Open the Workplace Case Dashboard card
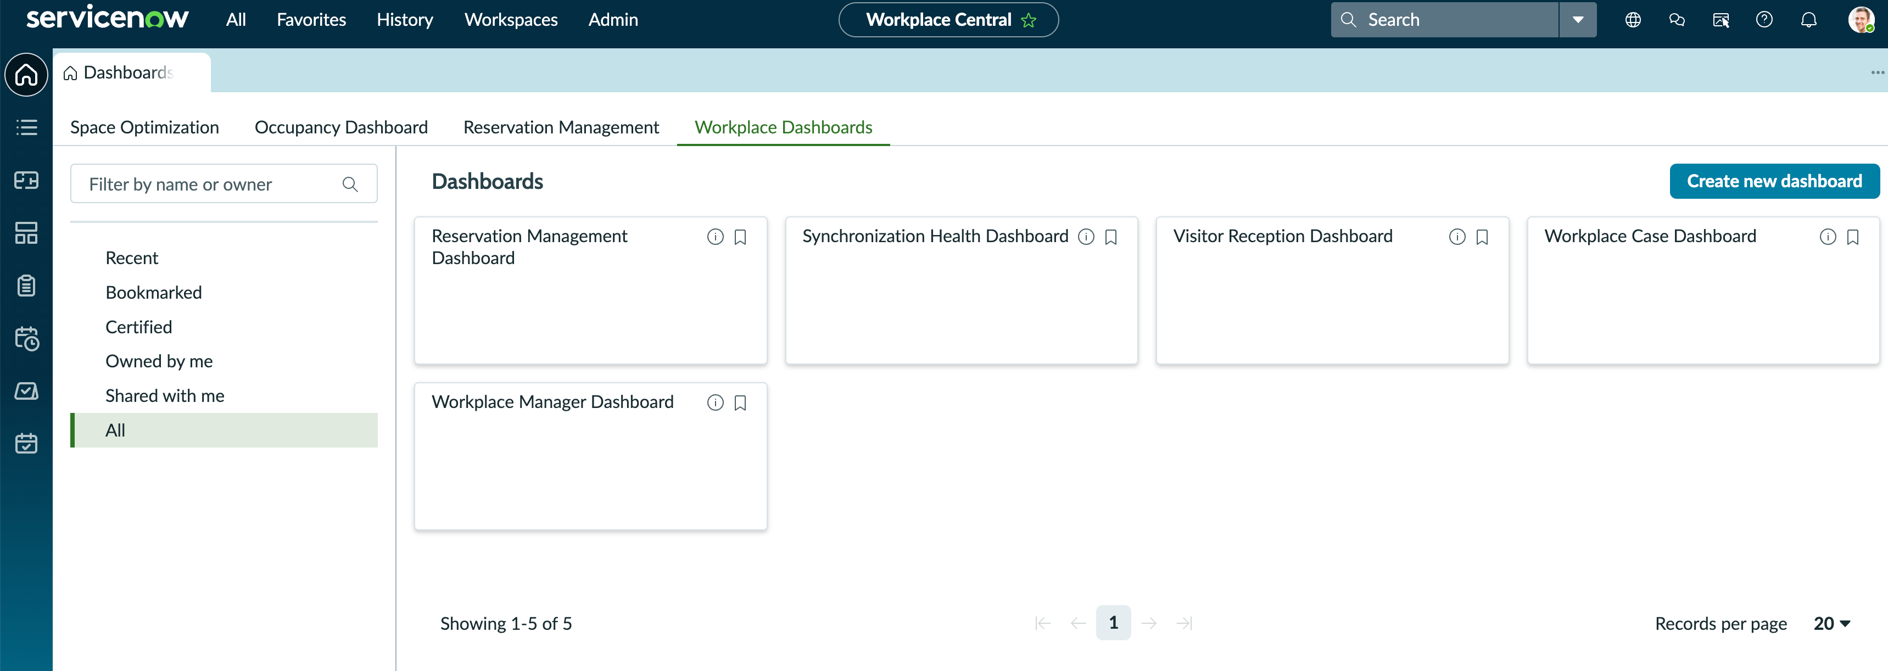1888x671 pixels. pos(1702,290)
